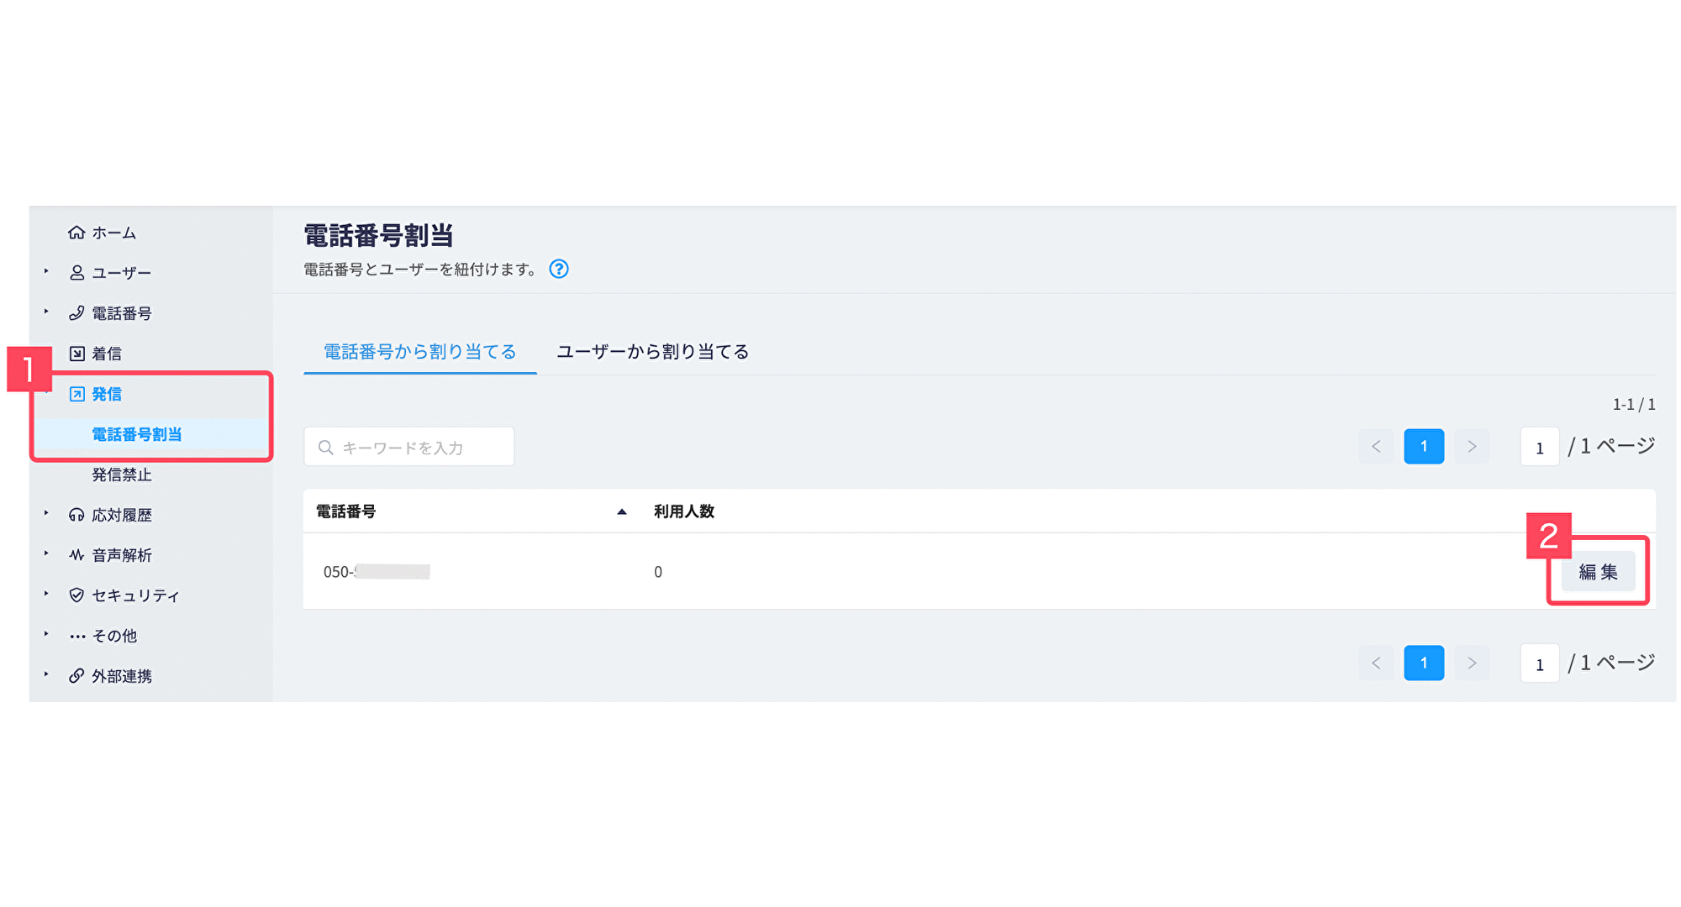Sort by the 電話番号 column arrow
The width and height of the screenshot is (1681, 907).
(622, 511)
